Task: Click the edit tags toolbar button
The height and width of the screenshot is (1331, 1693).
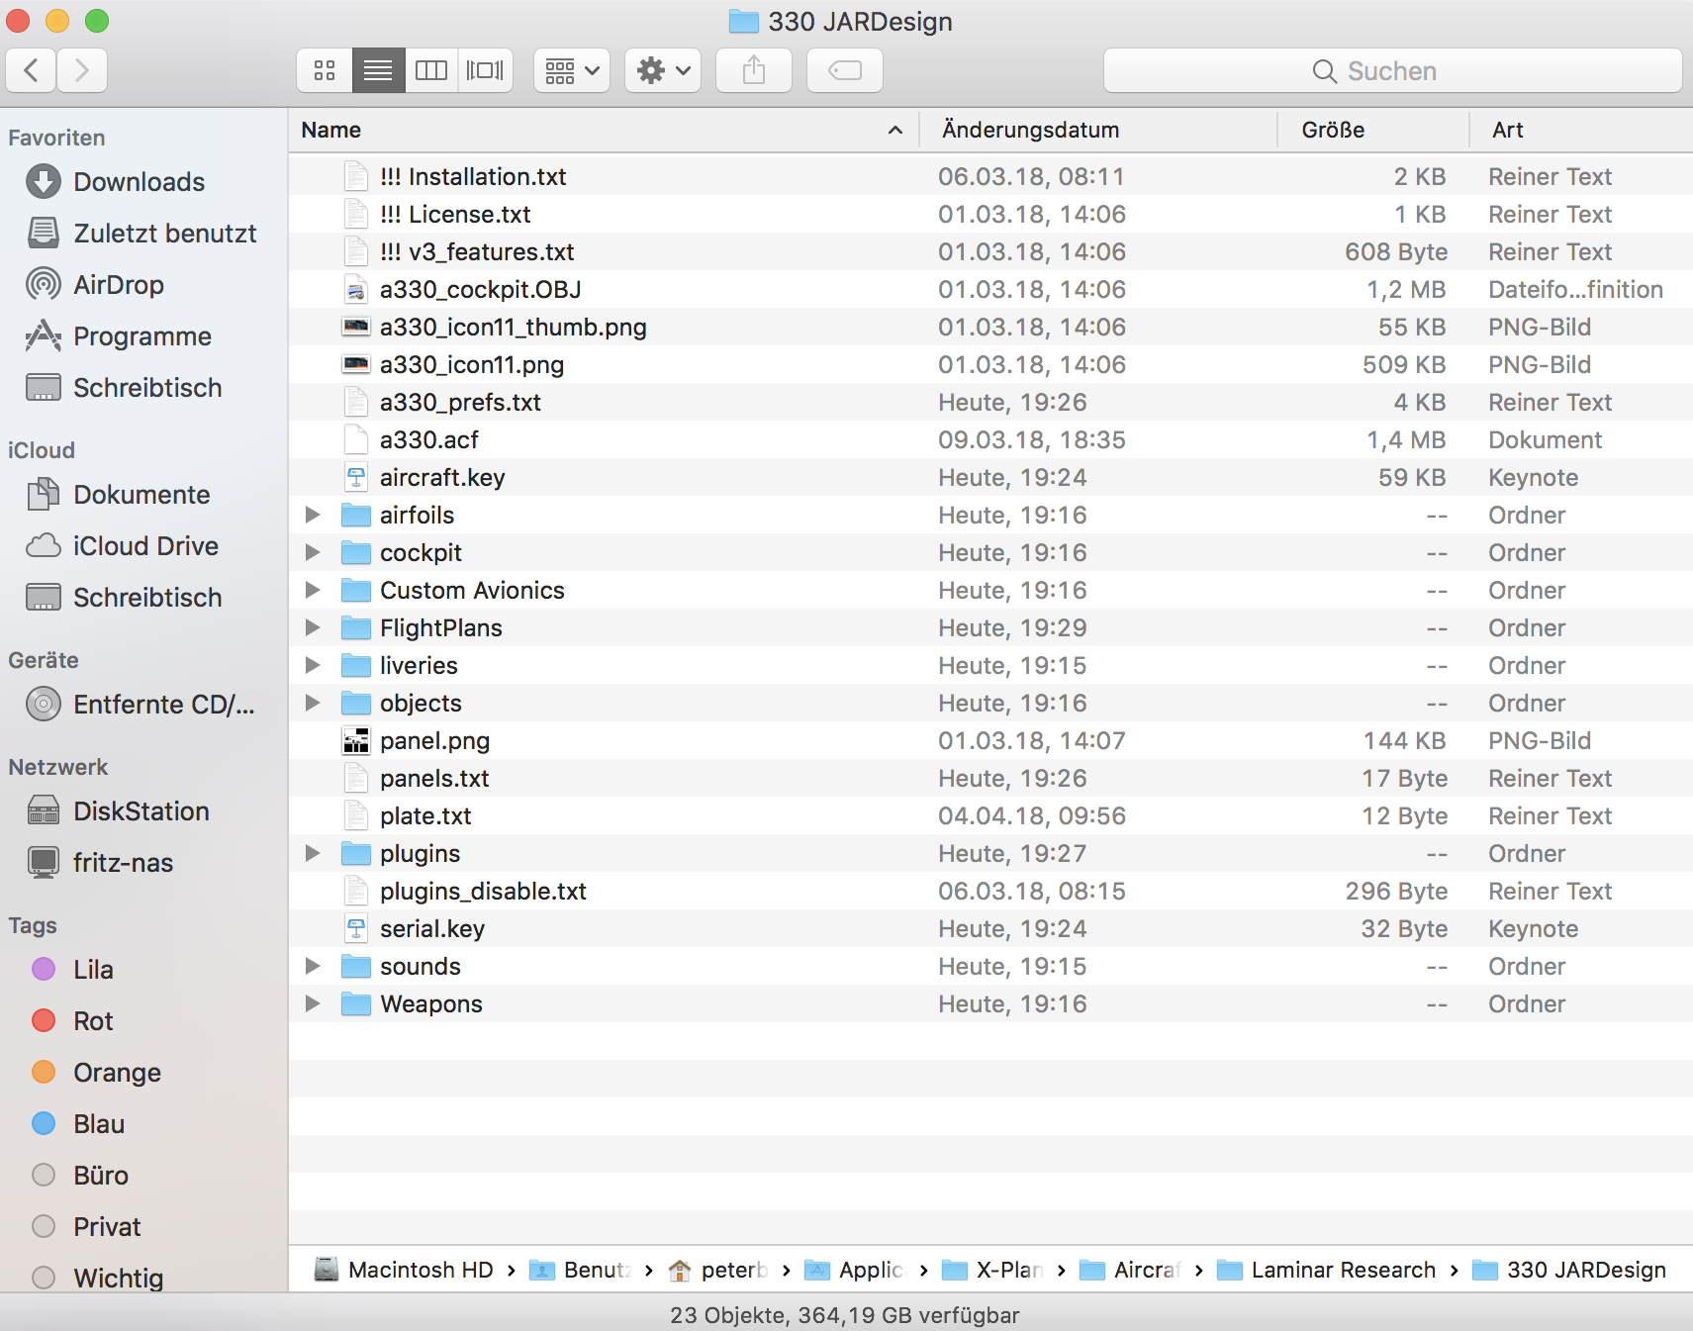Action: tap(845, 70)
